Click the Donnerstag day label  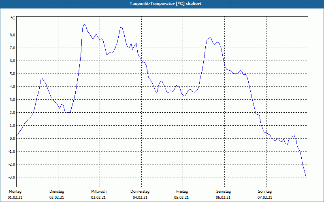140,191
